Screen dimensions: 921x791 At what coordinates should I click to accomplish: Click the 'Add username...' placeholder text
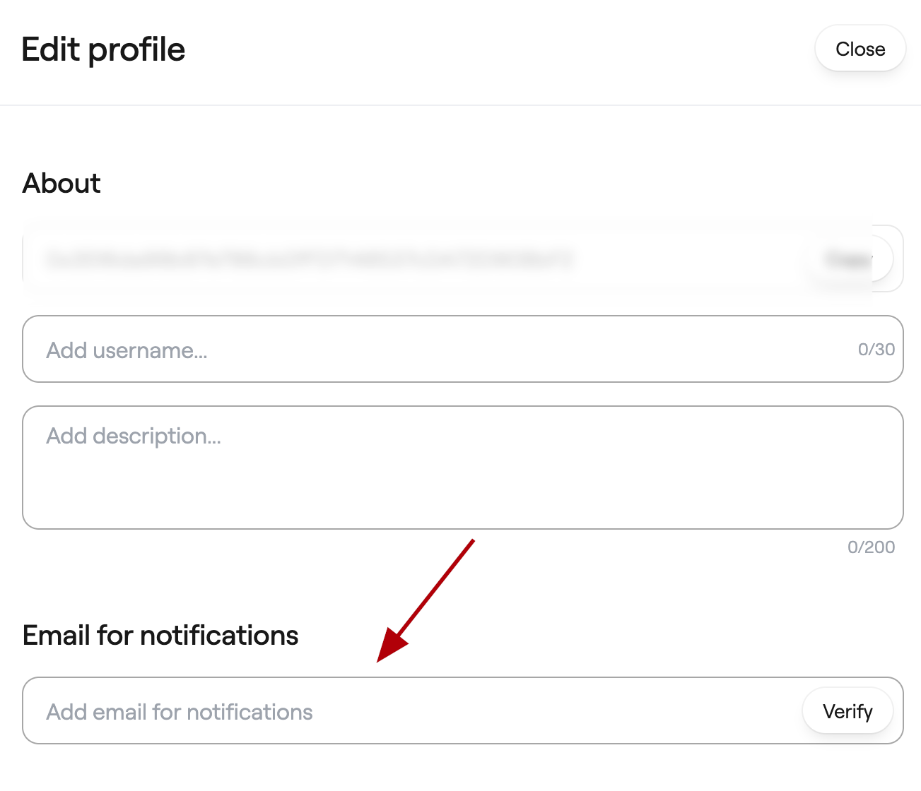click(x=127, y=350)
